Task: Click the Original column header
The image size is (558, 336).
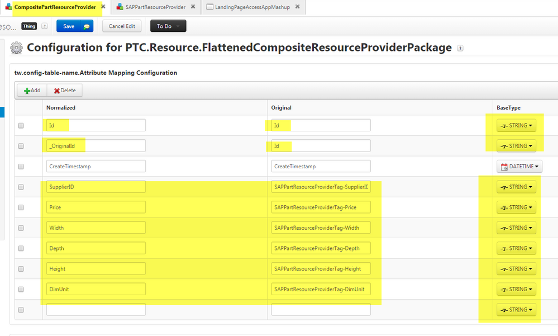Action: coord(281,107)
